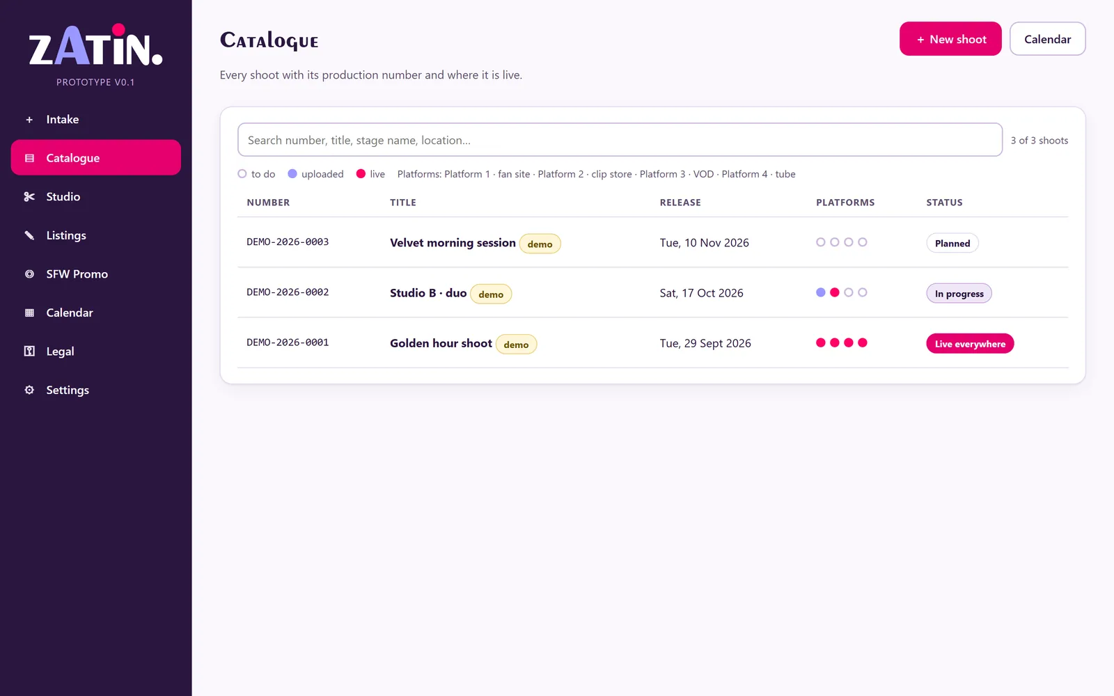
Task: Click production number DEMO-2026-0001
Action: [x=288, y=342]
